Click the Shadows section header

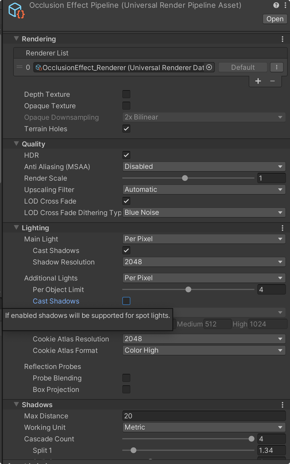(x=37, y=405)
